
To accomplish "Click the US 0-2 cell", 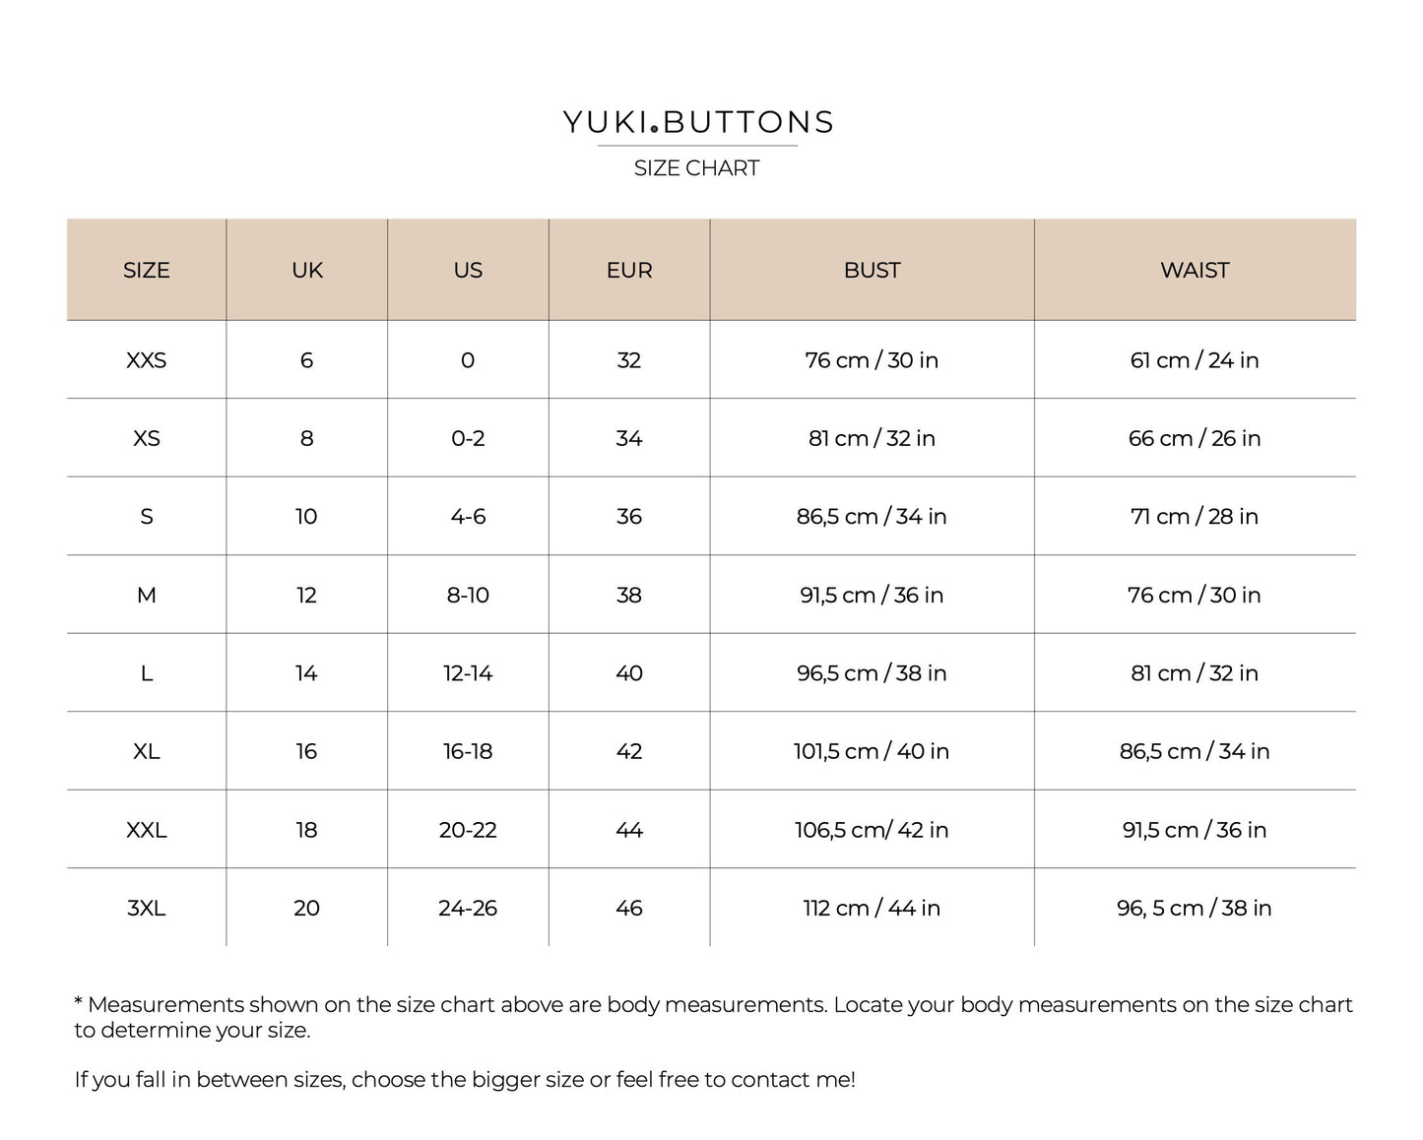I will [x=468, y=438].
